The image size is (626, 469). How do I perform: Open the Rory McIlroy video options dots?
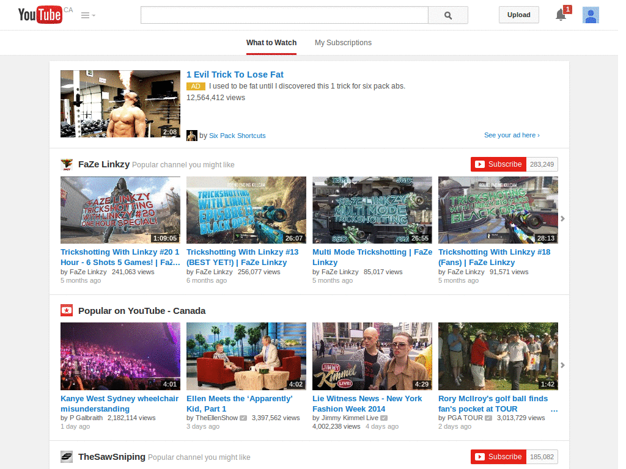point(554,410)
